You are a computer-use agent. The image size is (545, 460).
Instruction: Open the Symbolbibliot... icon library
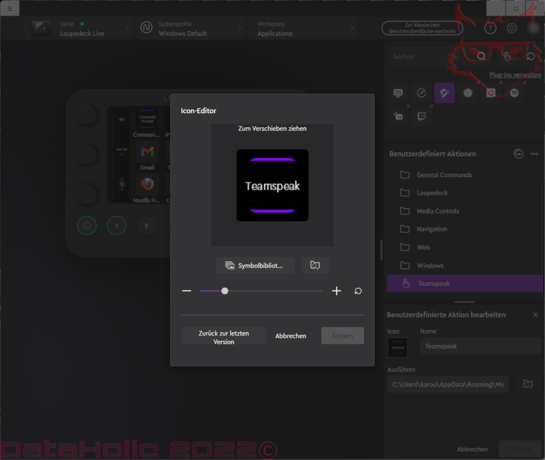click(x=255, y=265)
